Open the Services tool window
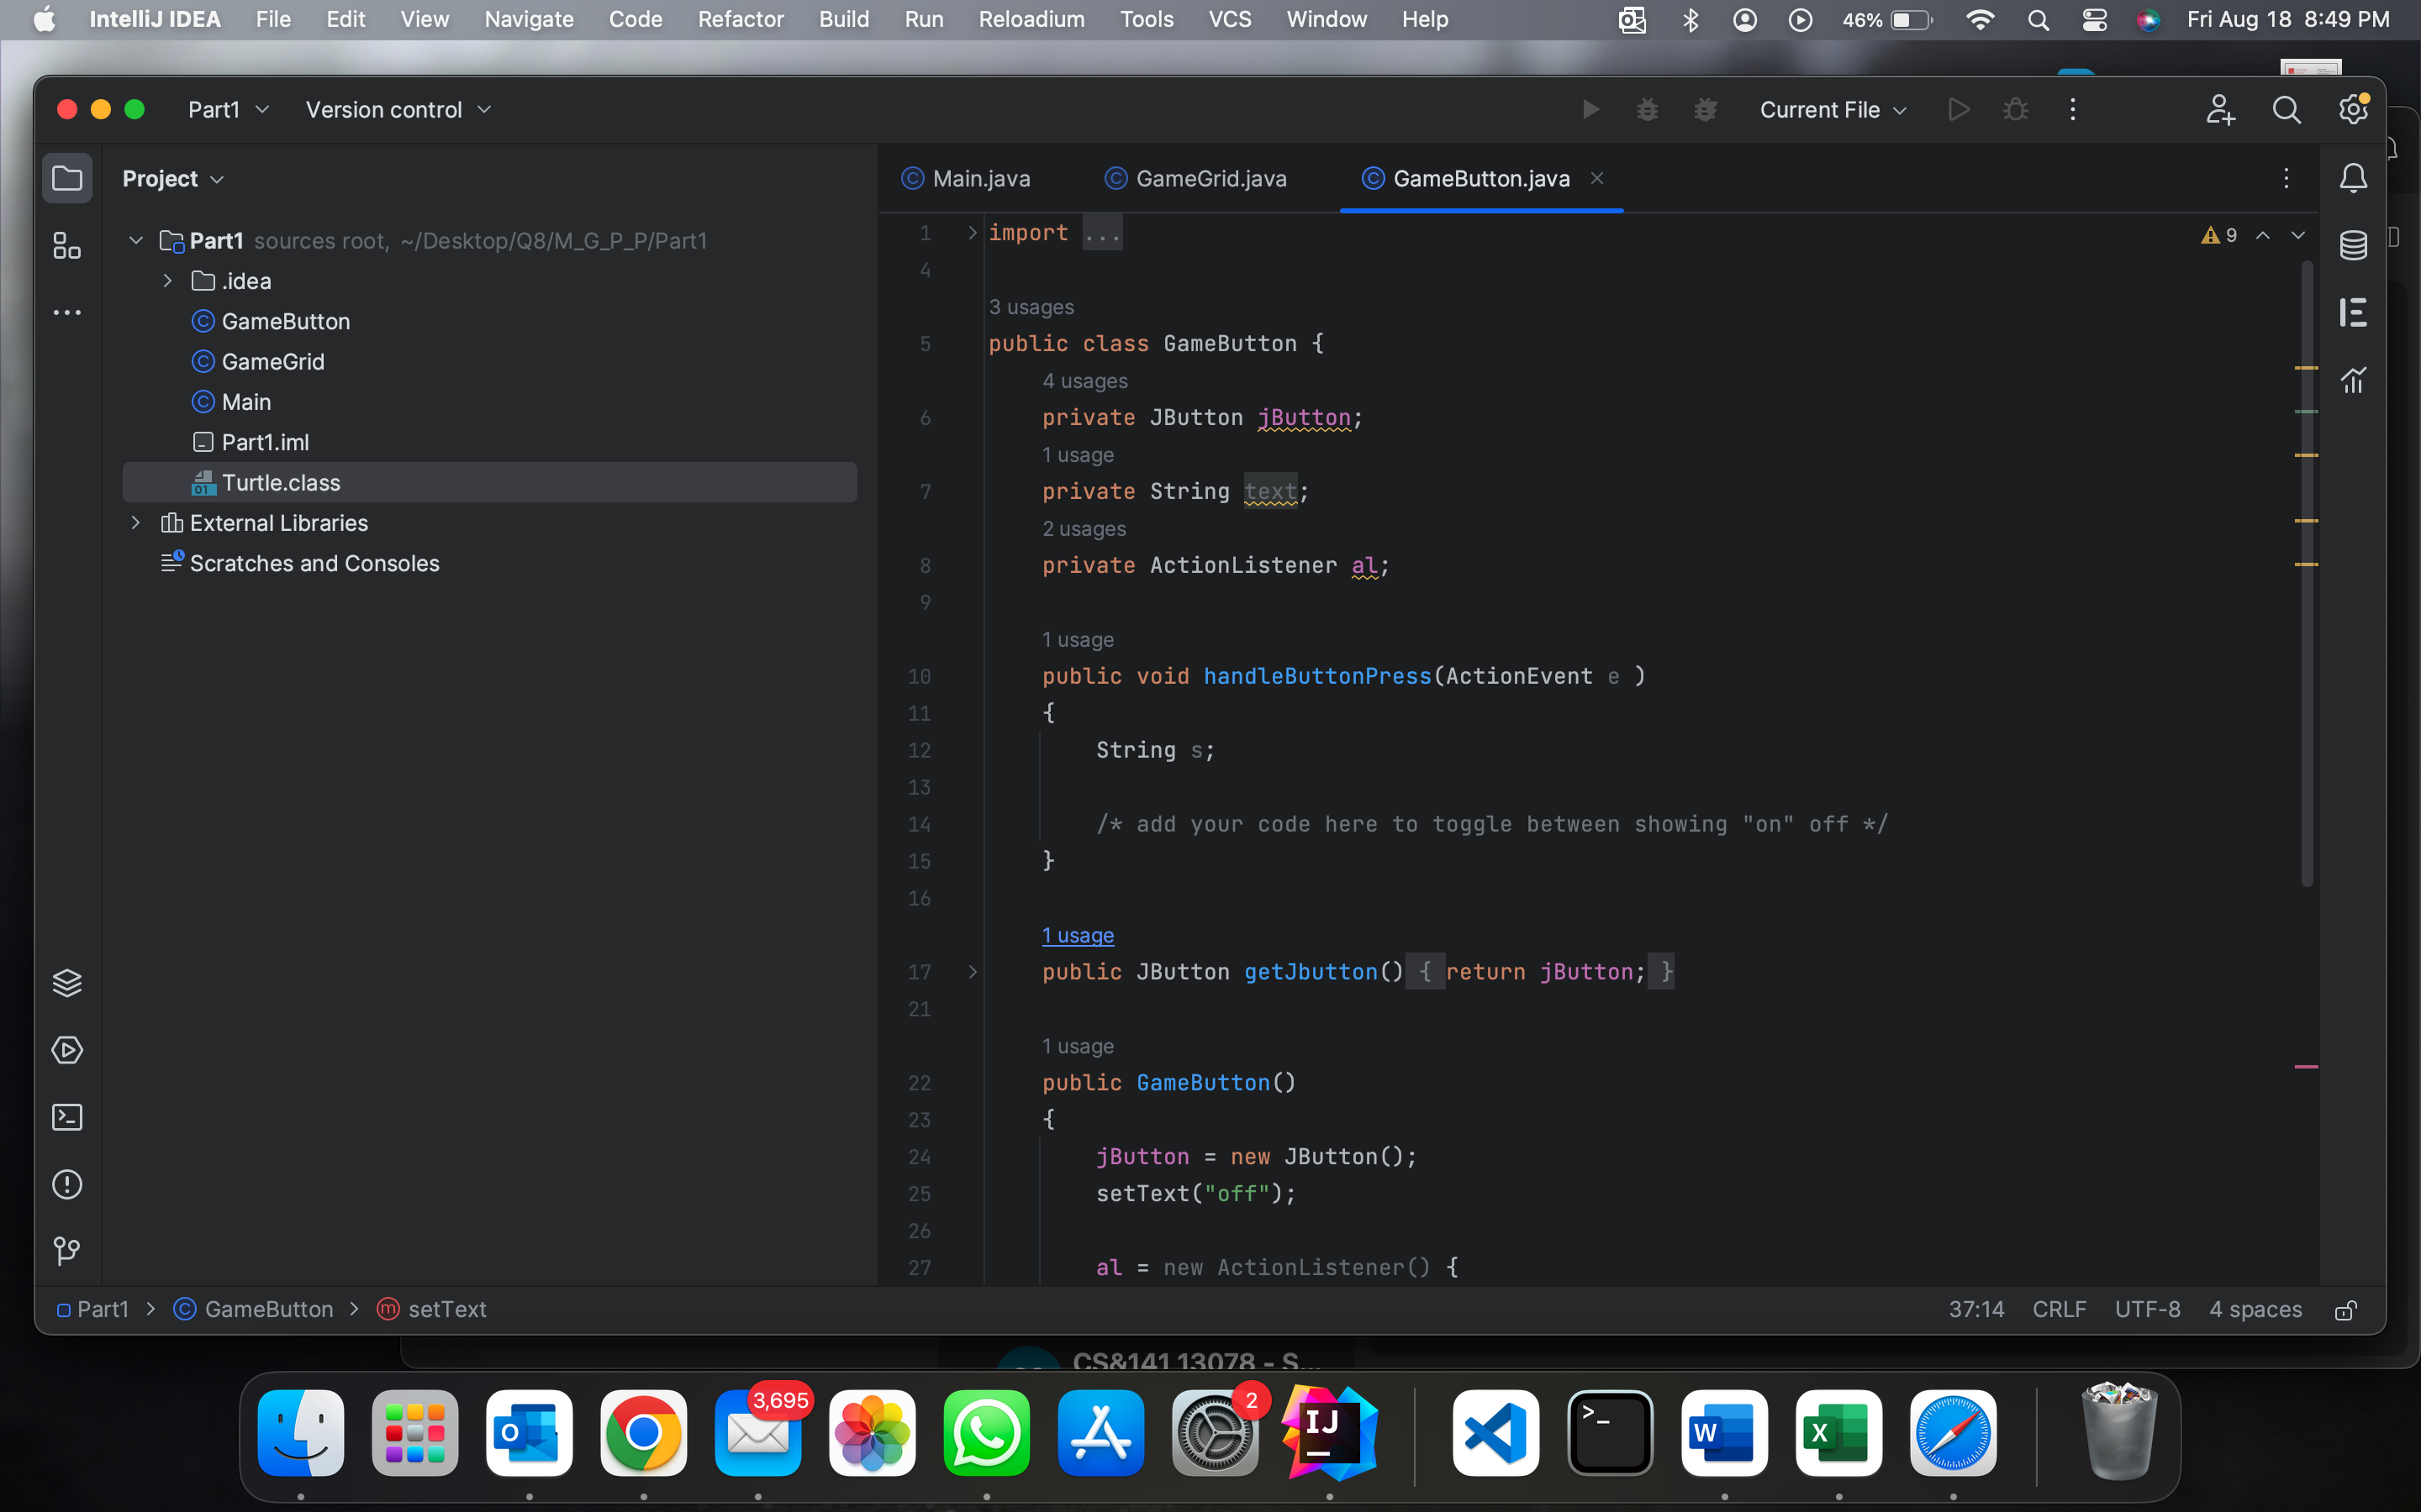Image resolution: width=2421 pixels, height=1512 pixels. [x=66, y=1050]
